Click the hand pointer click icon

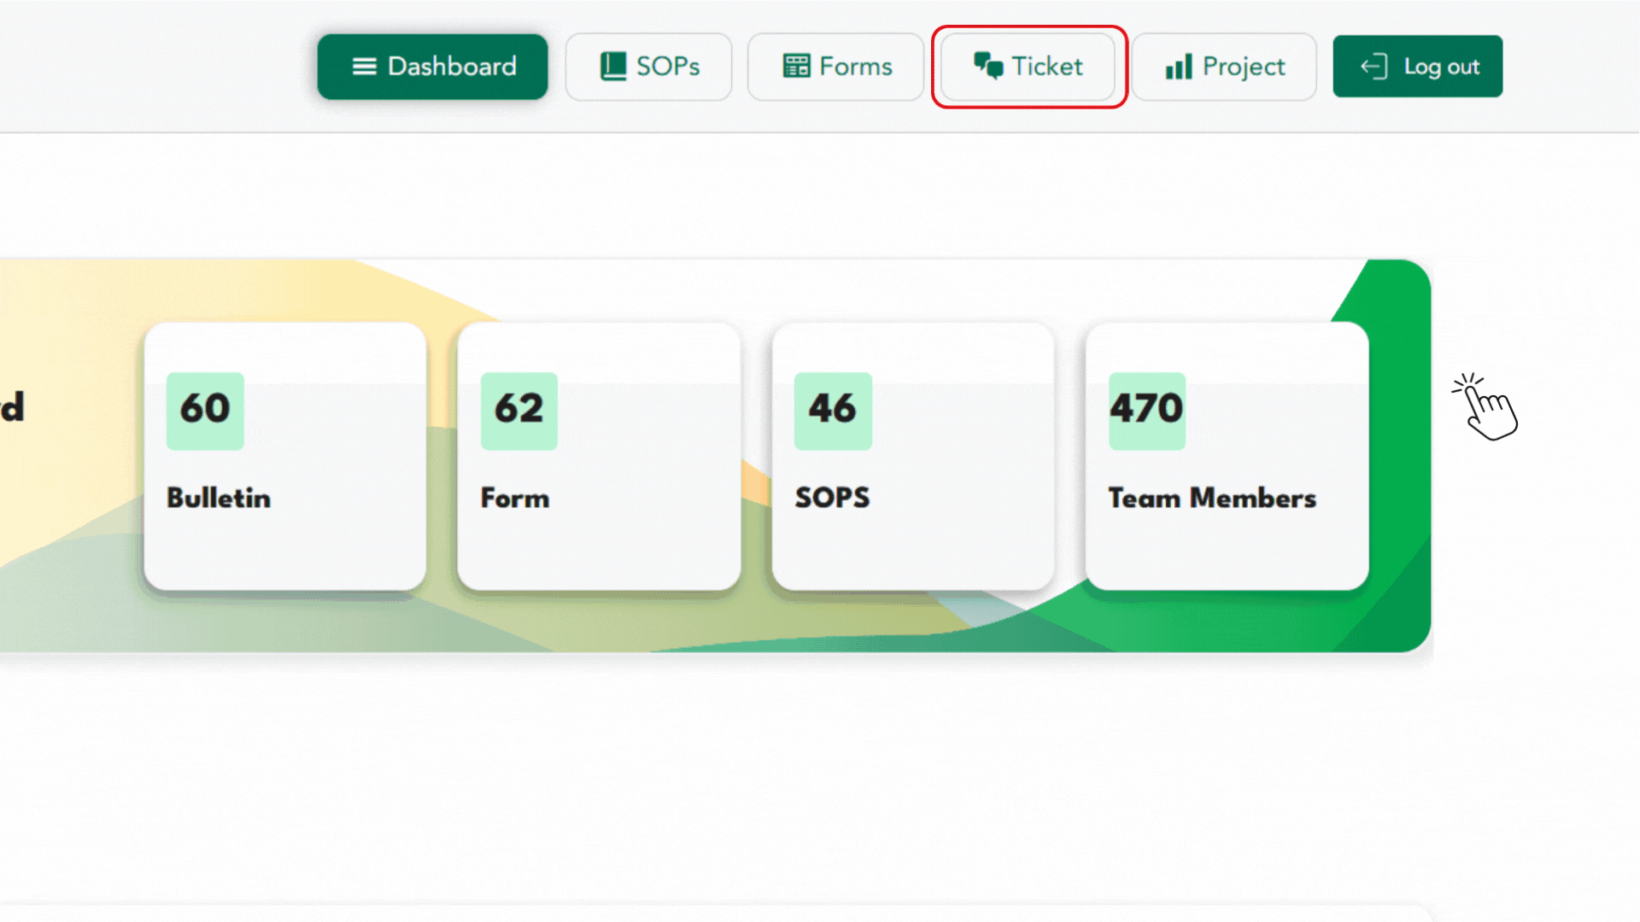tap(1486, 408)
